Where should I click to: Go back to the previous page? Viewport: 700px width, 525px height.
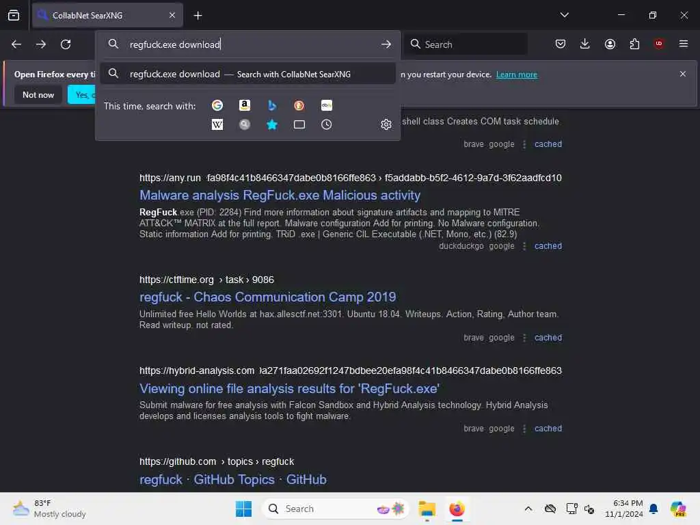[16, 44]
